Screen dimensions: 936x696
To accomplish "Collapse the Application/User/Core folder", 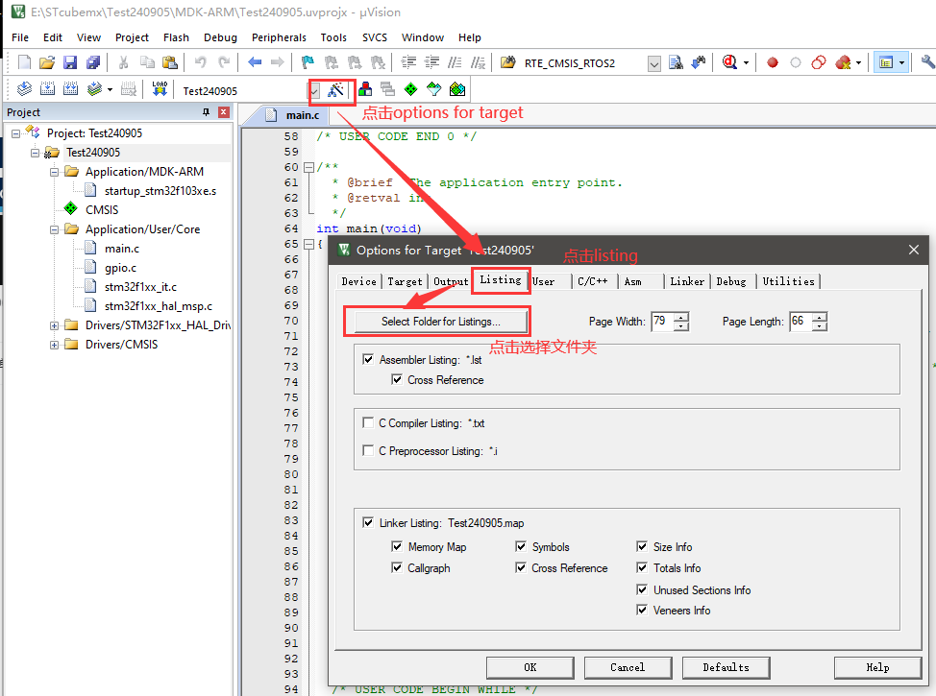I will pos(54,229).
